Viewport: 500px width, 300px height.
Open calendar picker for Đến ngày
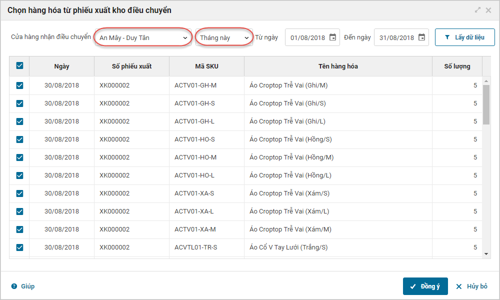click(421, 37)
